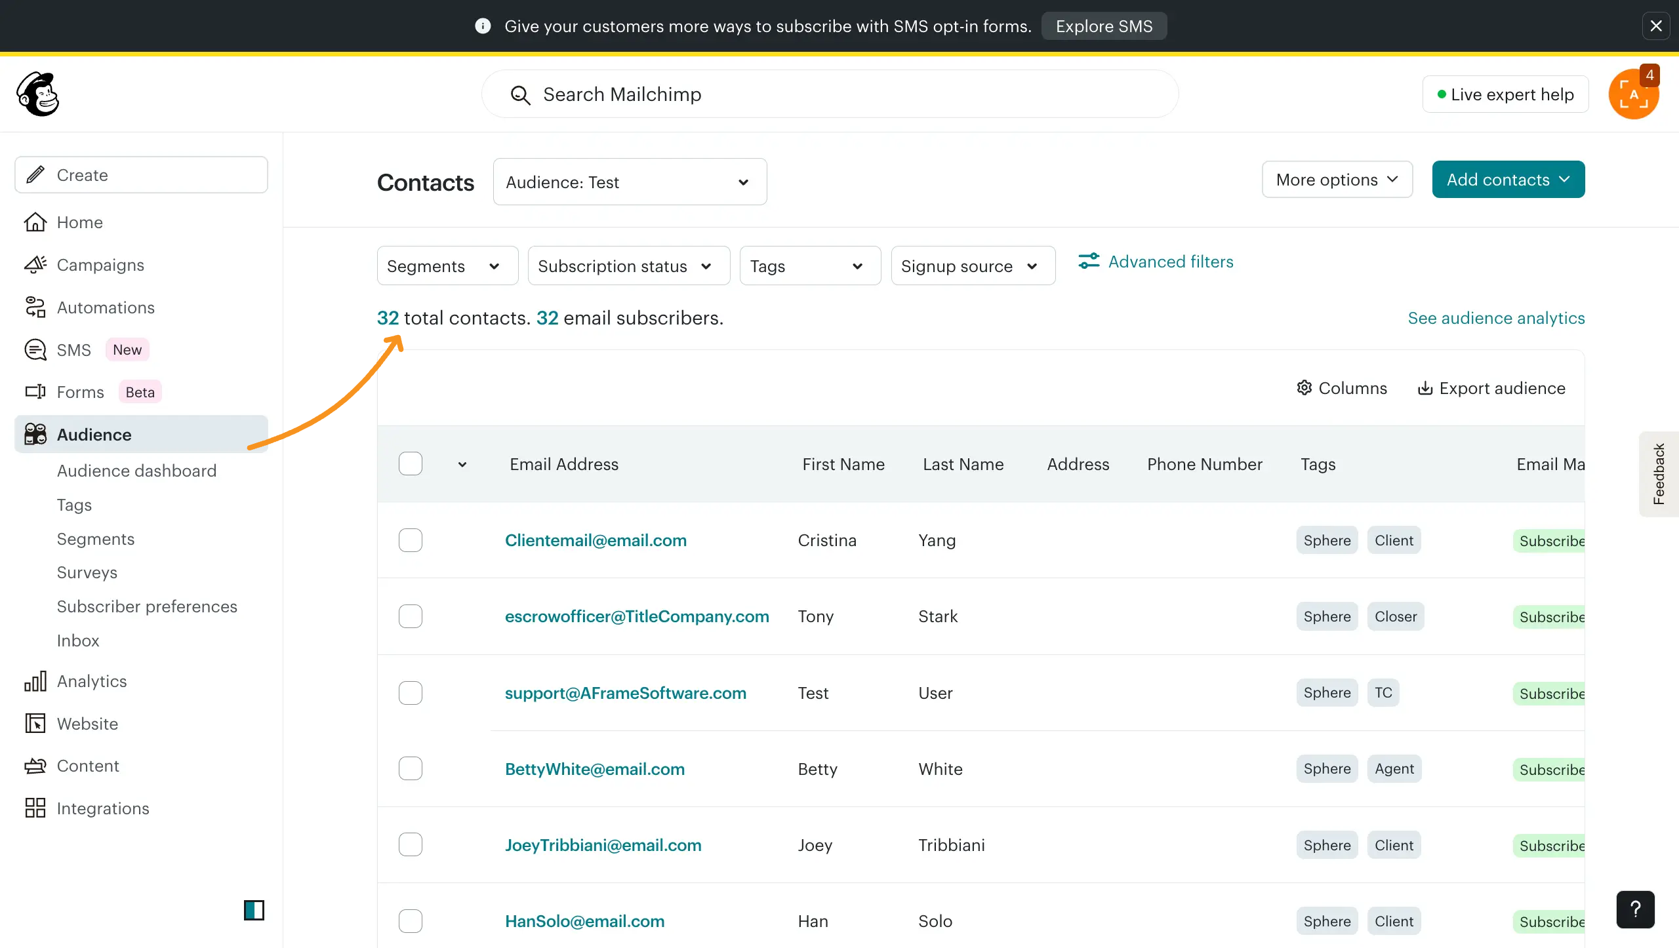Open the Campaigns megaphone icon
The image size is (1679, 948).
coord(35,265)
